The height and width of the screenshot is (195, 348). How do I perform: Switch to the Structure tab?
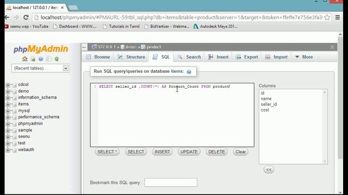tap(131, 57)
